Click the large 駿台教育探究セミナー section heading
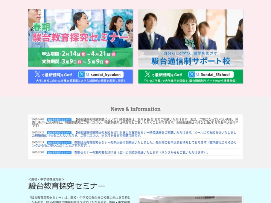 [x=67, y=186]
